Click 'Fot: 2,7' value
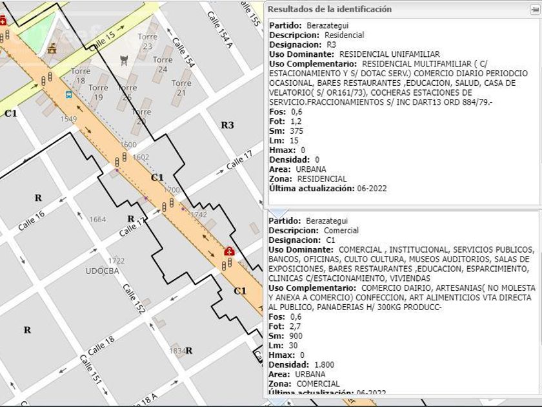Screen dimensions: 542x407 (285, 326)
